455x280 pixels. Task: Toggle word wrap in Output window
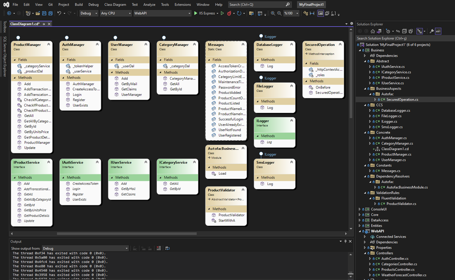point(167,248)
